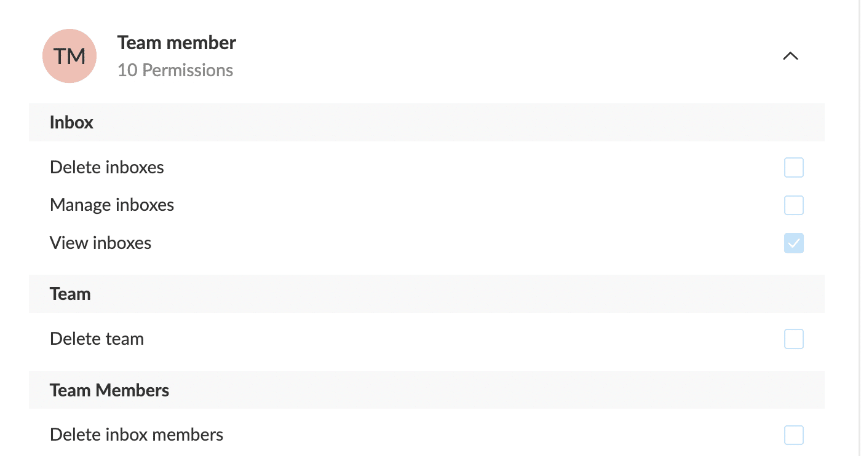The width and height of the screenshot is (861, 456).
Task: Click the 10 Permissions label
Action: point(175,70)
